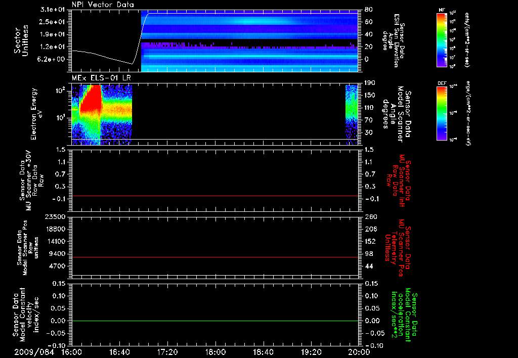Select the 'NPI Vector Data' panel title
518x358 pixels.
click(103, 5)
